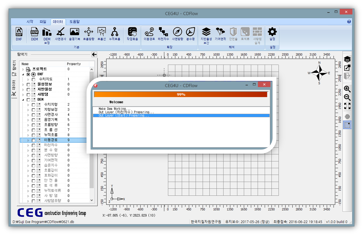Check the 이동경로 layer checkbox in tree
363x235 pixels.
[x=33, y=140]
